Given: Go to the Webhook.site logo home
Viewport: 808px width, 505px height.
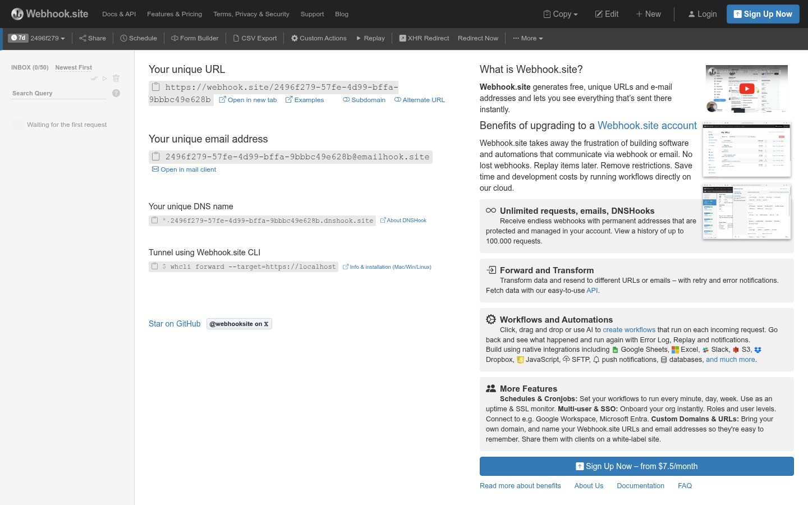Looking at the screenshot, I should tap(50, 14).
